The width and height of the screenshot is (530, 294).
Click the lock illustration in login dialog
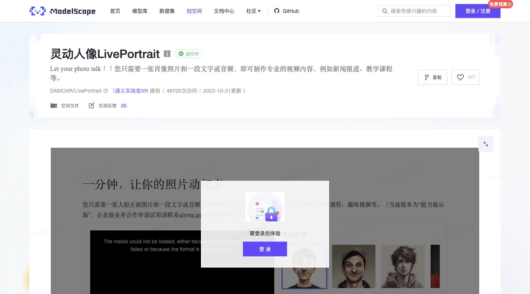265,207
